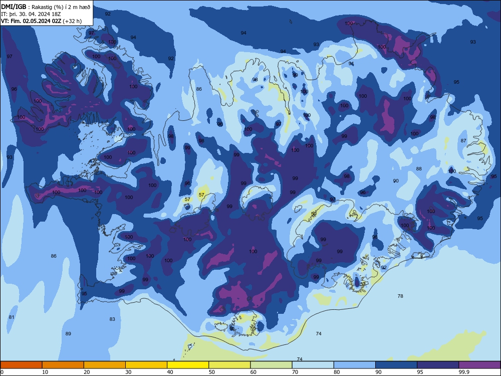Viewport: 501px width, 376px height.
Task: Click the 90–95 medium blue legend swatch
Action: pyautogui.click(x=396, y=365)
